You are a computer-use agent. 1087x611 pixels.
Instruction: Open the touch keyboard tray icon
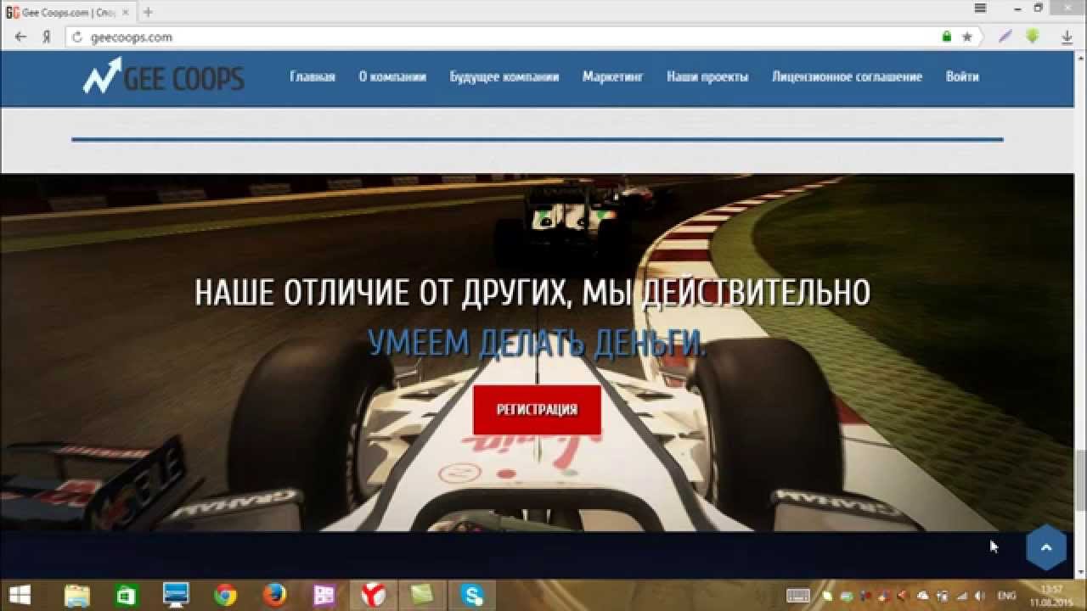[797, 596]
